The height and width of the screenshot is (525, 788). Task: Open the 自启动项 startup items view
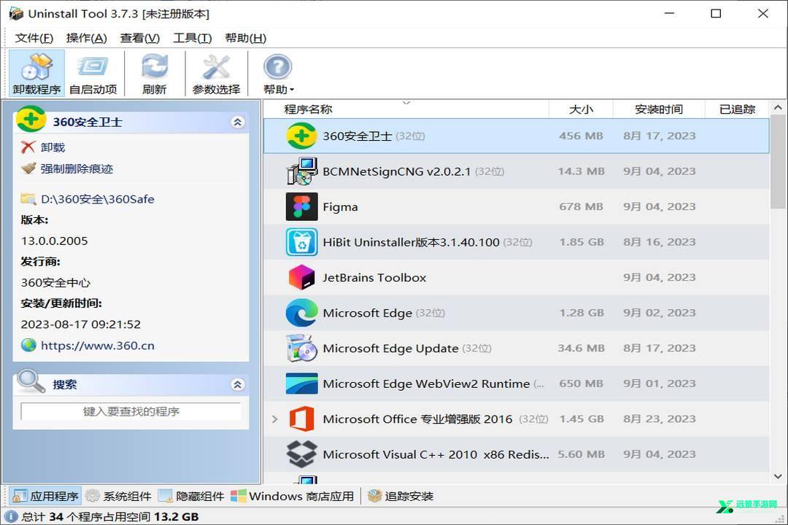[x=93, y=74]
